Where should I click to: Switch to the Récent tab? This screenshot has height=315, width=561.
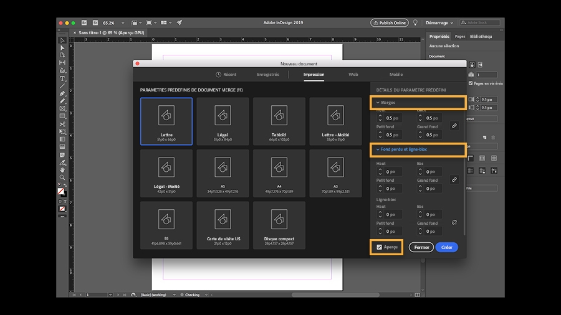tap(226, 75)
